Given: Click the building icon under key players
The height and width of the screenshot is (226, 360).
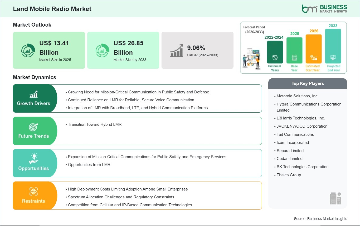Looking at the screenshot, I should (335, 198).
